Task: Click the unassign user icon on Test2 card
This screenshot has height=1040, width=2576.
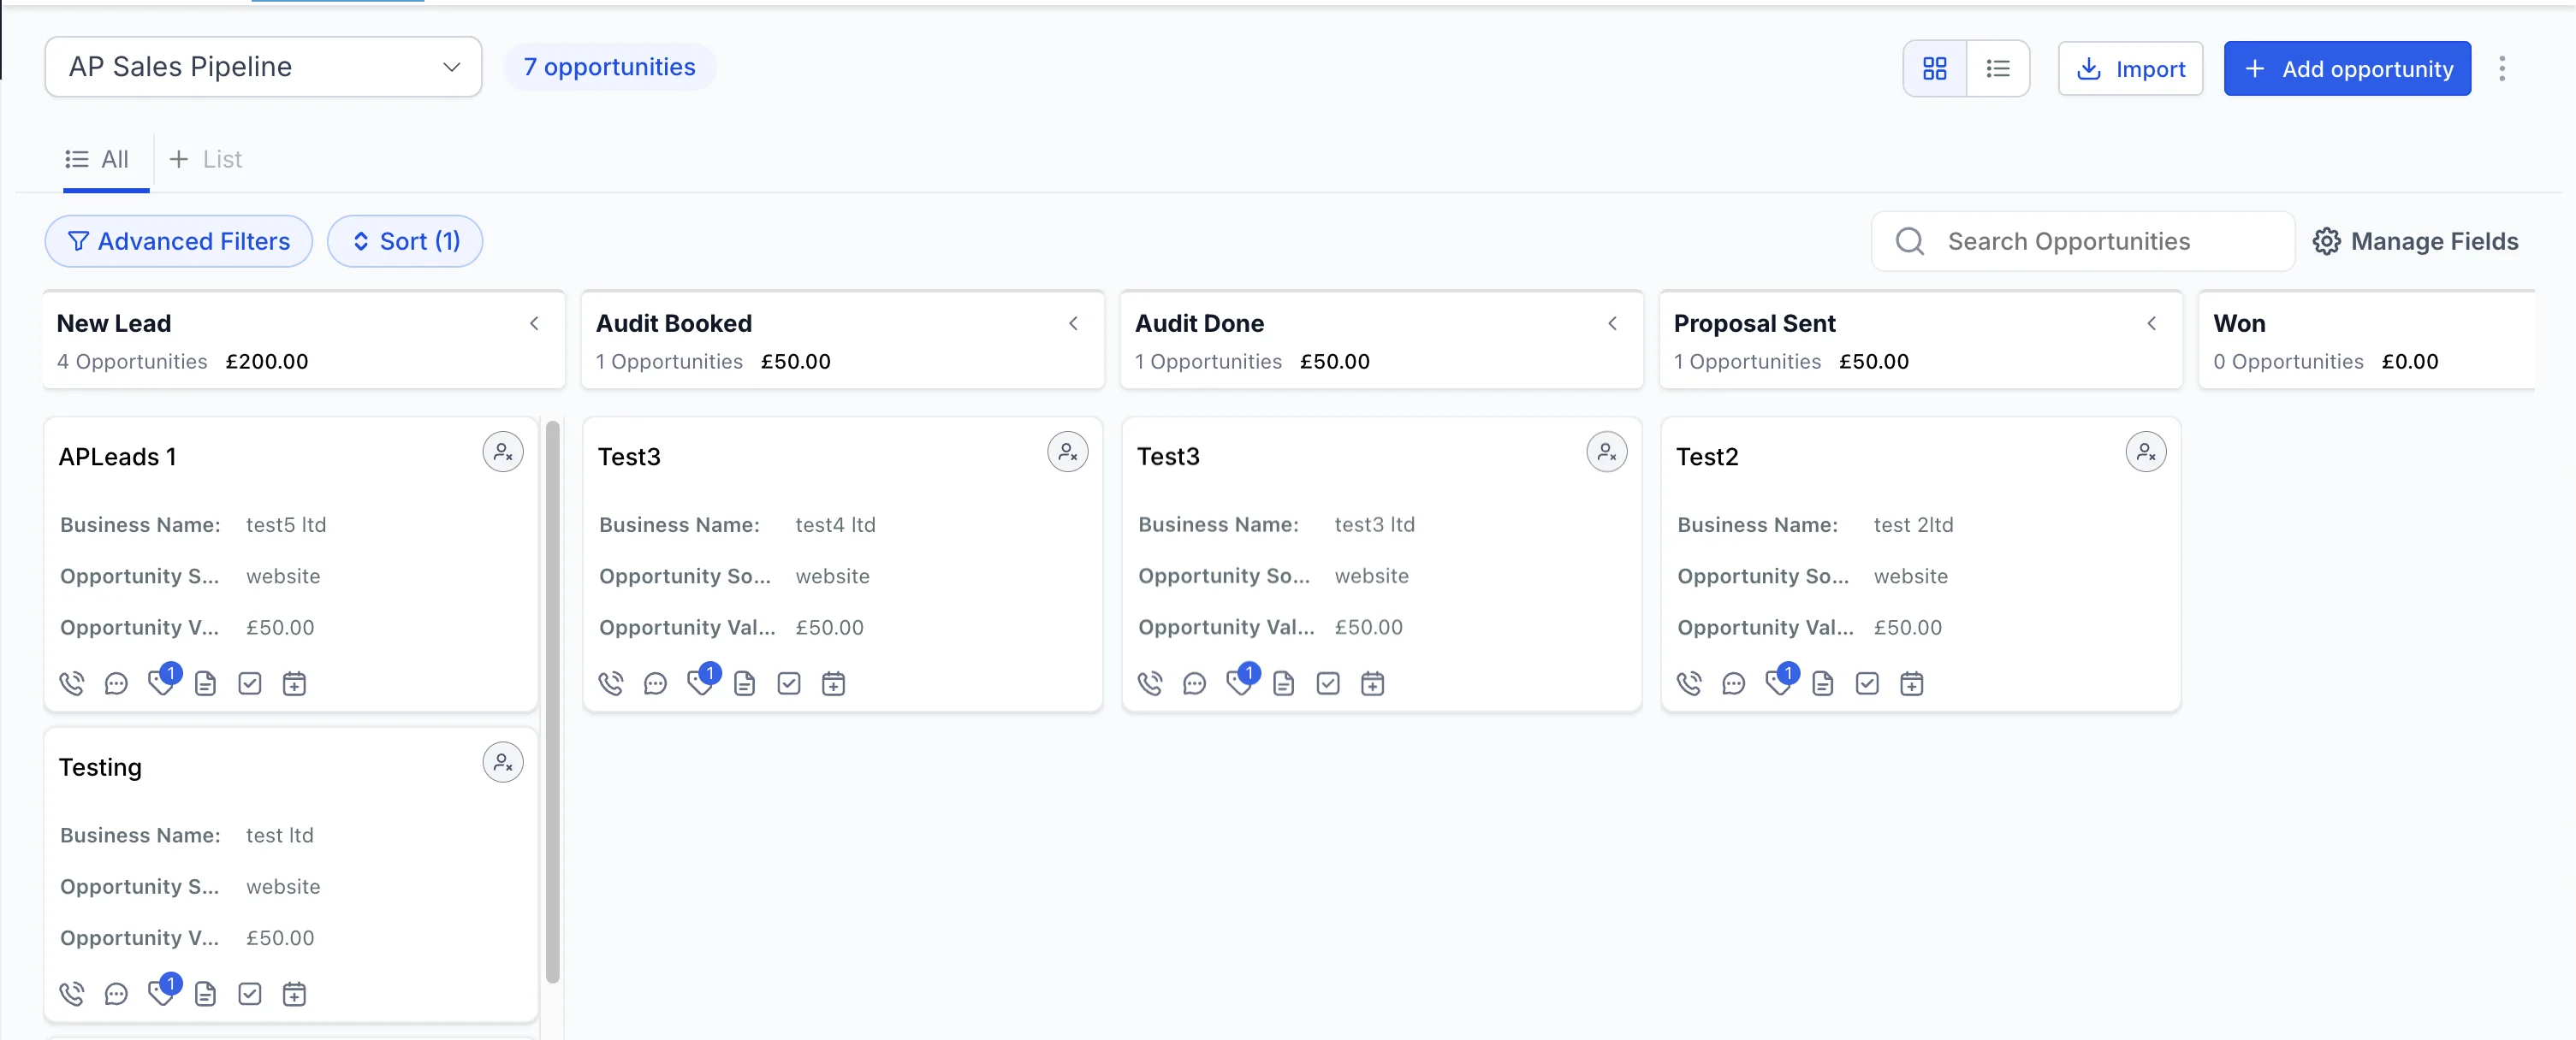Action: [2146, 452]
